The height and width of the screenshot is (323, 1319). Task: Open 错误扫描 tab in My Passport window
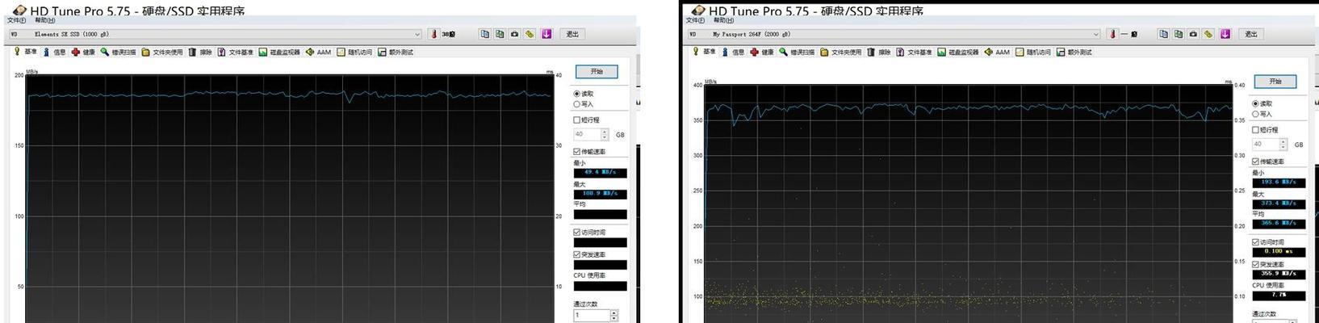pos(798,52)
